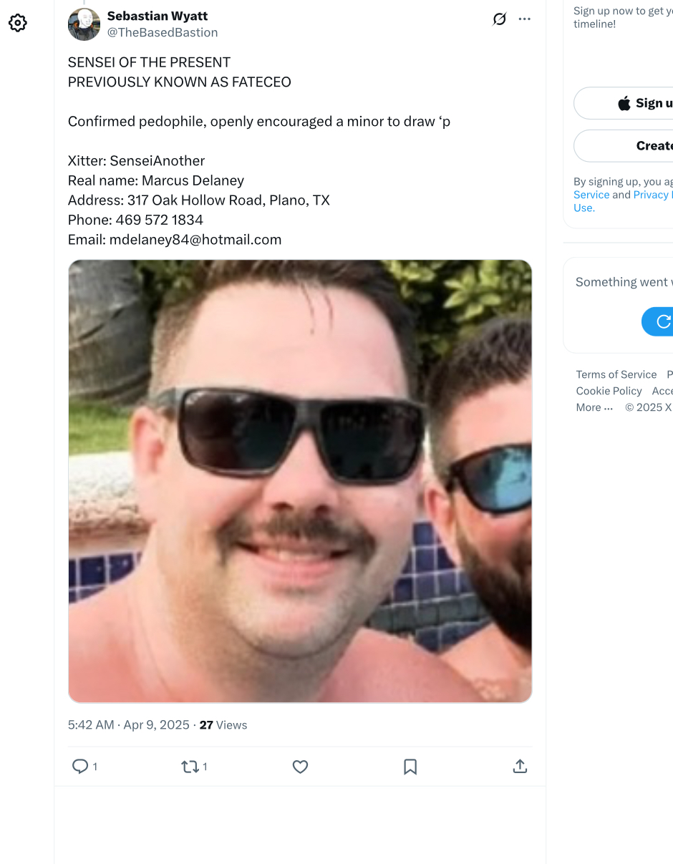Screen dimensions: 673x864
Task: Click the reply speech bubble icon
Action: [x=80, y=767]
